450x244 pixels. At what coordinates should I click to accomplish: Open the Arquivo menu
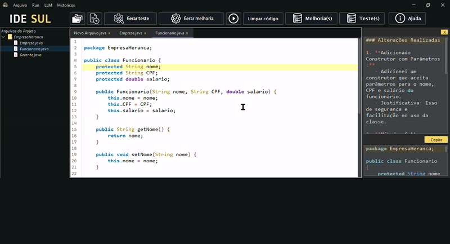pos(20,5)
